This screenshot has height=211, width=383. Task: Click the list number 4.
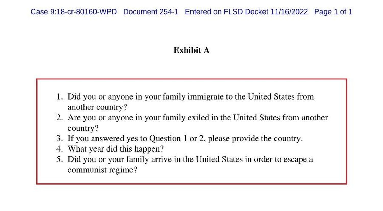[x=59, y=149]
